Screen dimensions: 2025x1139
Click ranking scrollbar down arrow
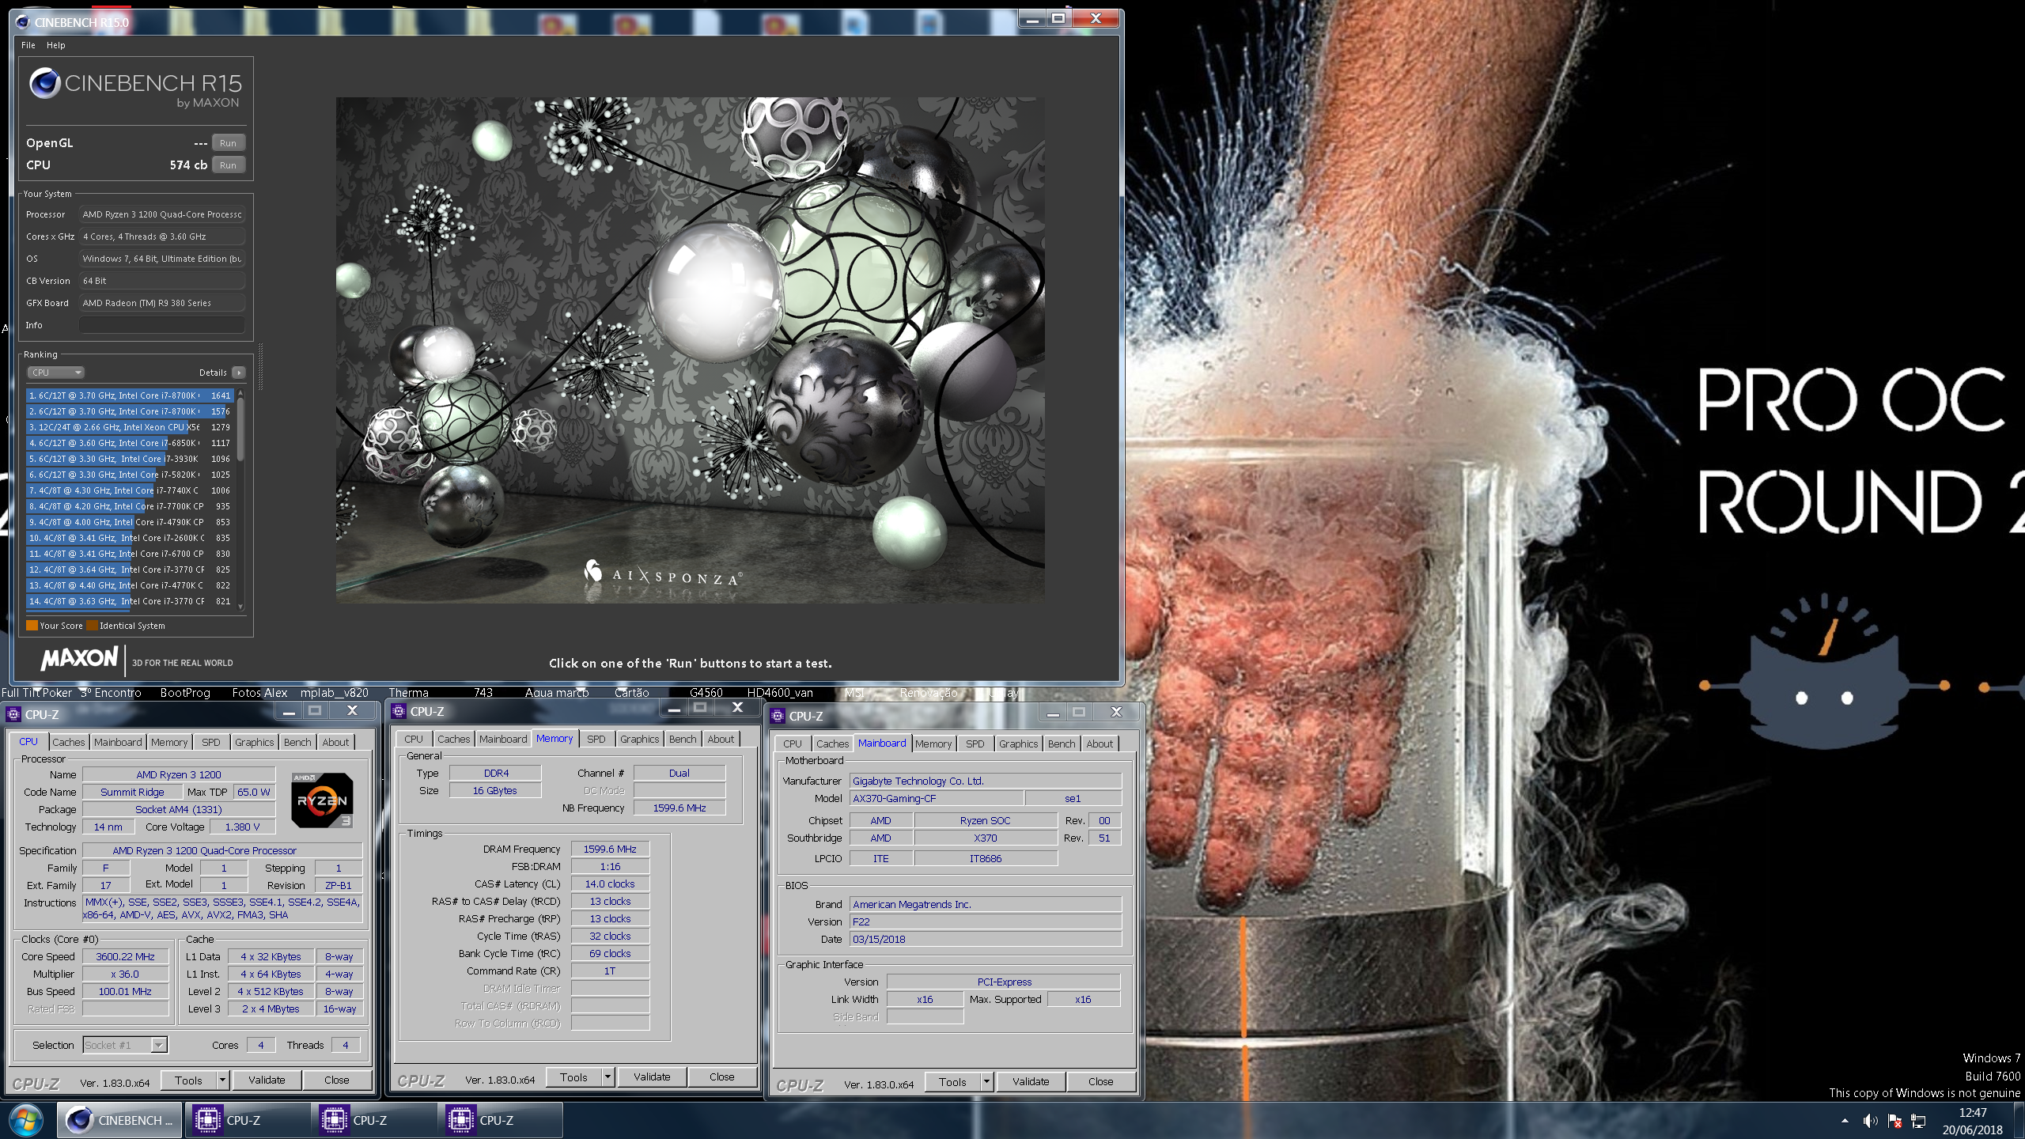tap(240, 607)
